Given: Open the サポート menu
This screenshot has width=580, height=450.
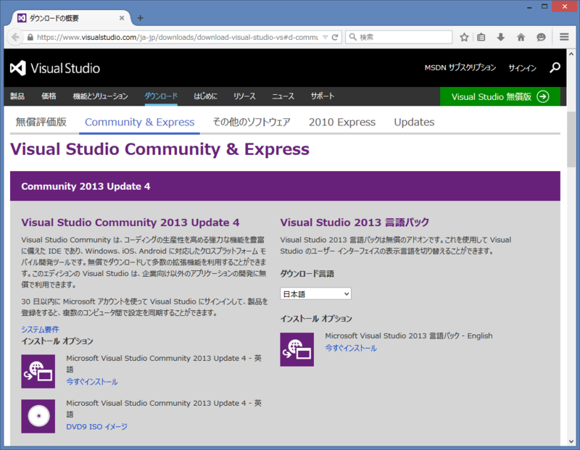Looking at the screenshot, I should pyautogui.click(x=323, y=96).
